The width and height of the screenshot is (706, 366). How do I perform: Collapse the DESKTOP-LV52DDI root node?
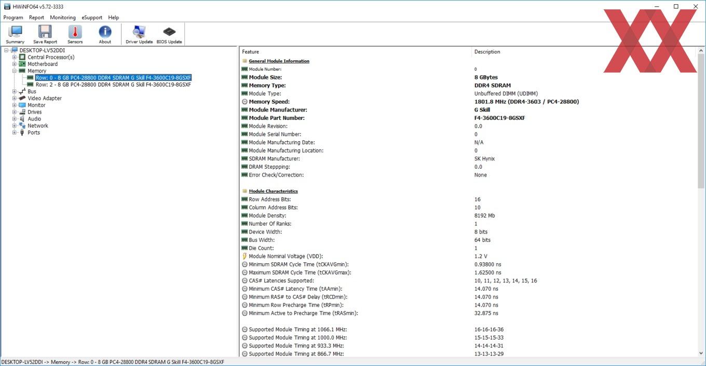click(6, 50)
